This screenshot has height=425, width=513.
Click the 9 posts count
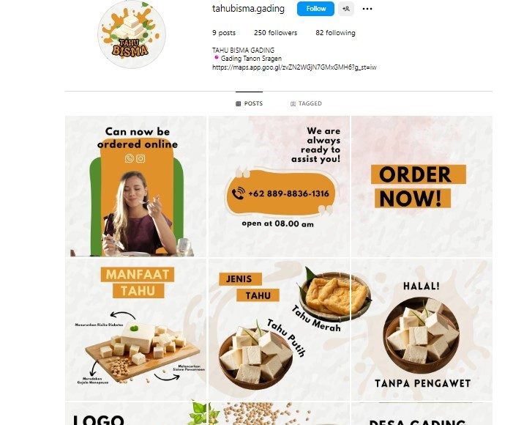click(x=224, y=33)
